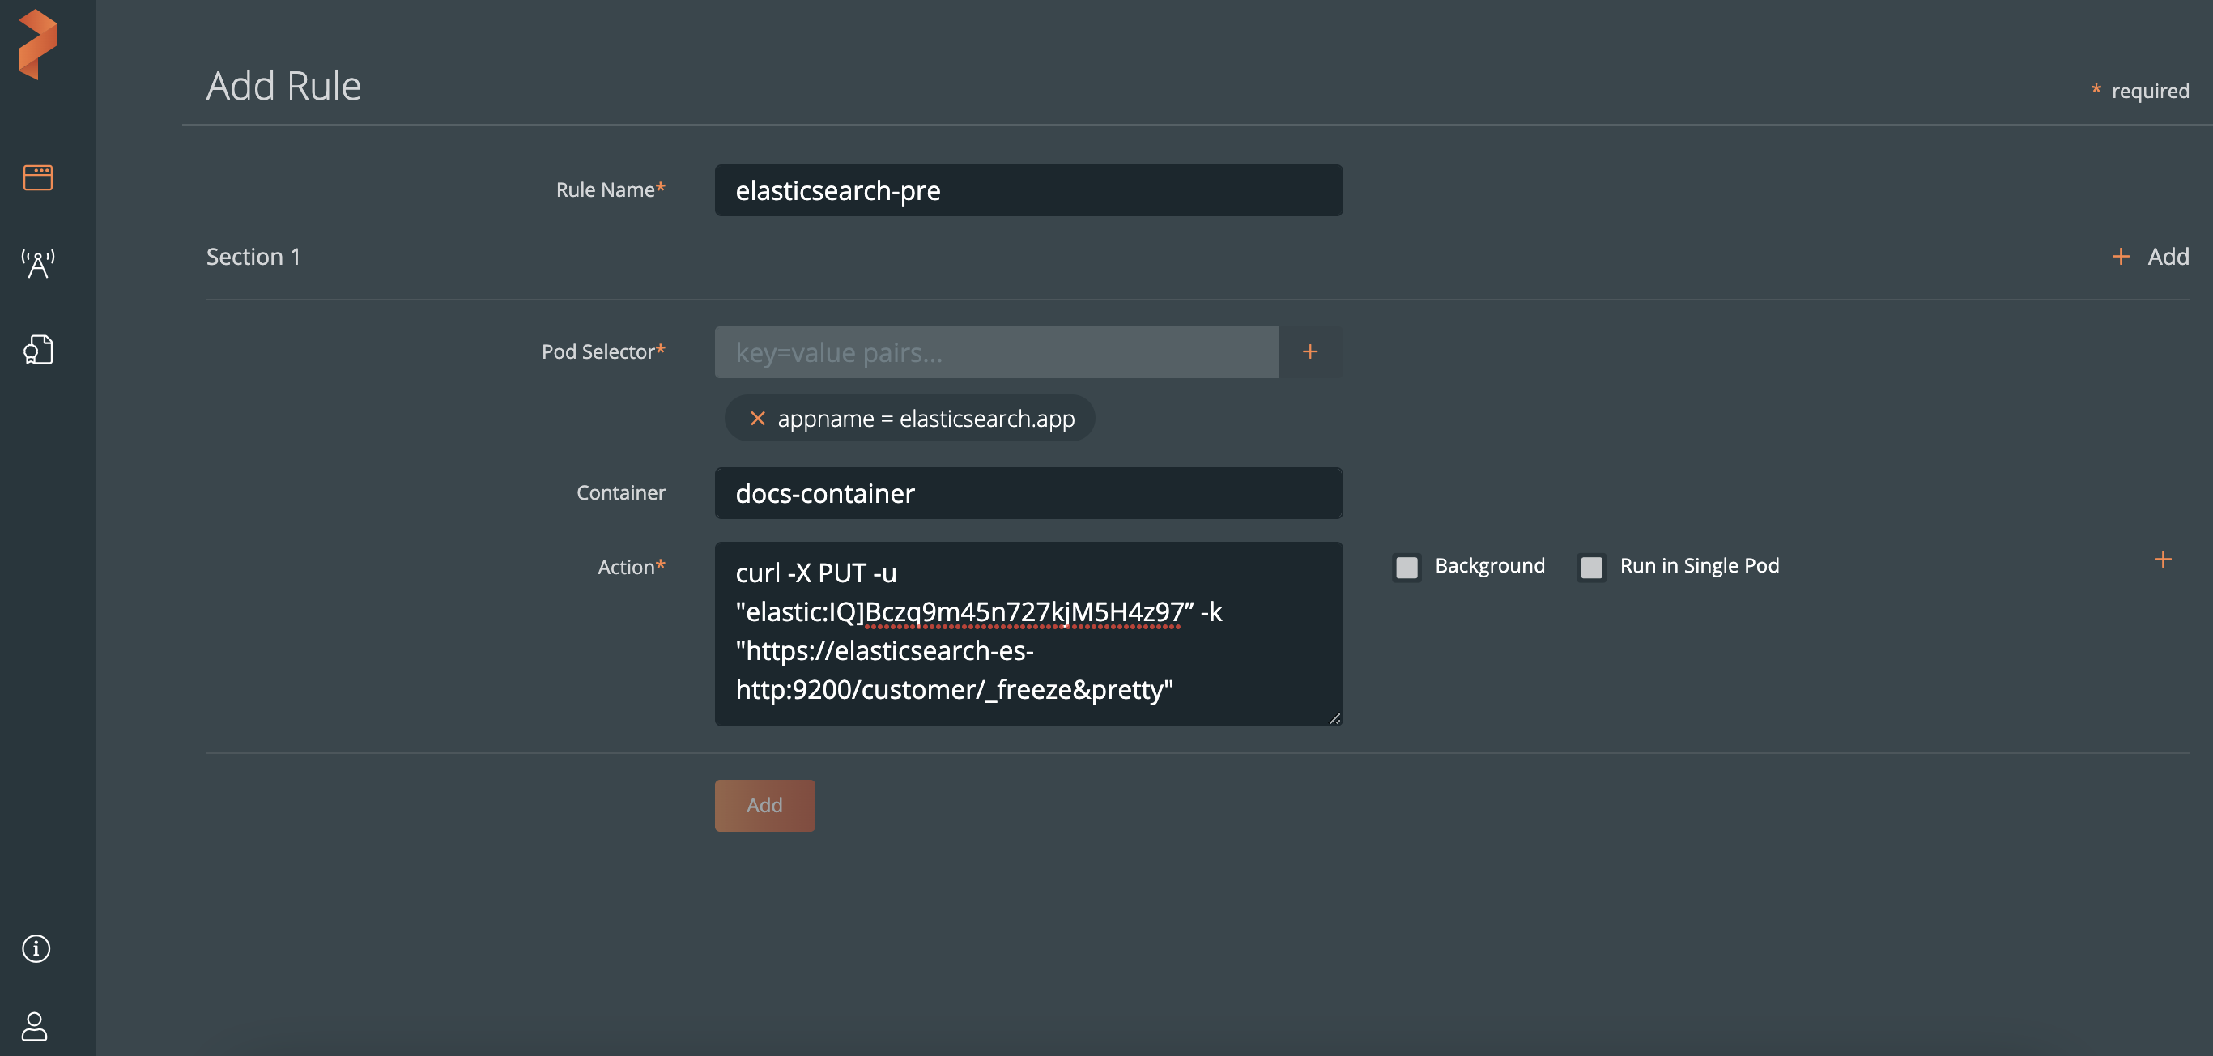The image size is (2213, 1056).
Task: Check the Run in Single Pod checkbox
Action: (1591, 567)
